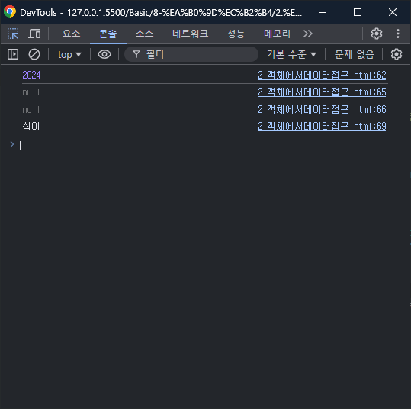The image size is (411, 409).
Task: Maximize the DevTools window
Action: pyautogui.click(x=358, y=12)
